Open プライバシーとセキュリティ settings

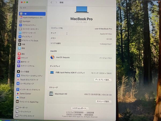[x=30, y=76]
